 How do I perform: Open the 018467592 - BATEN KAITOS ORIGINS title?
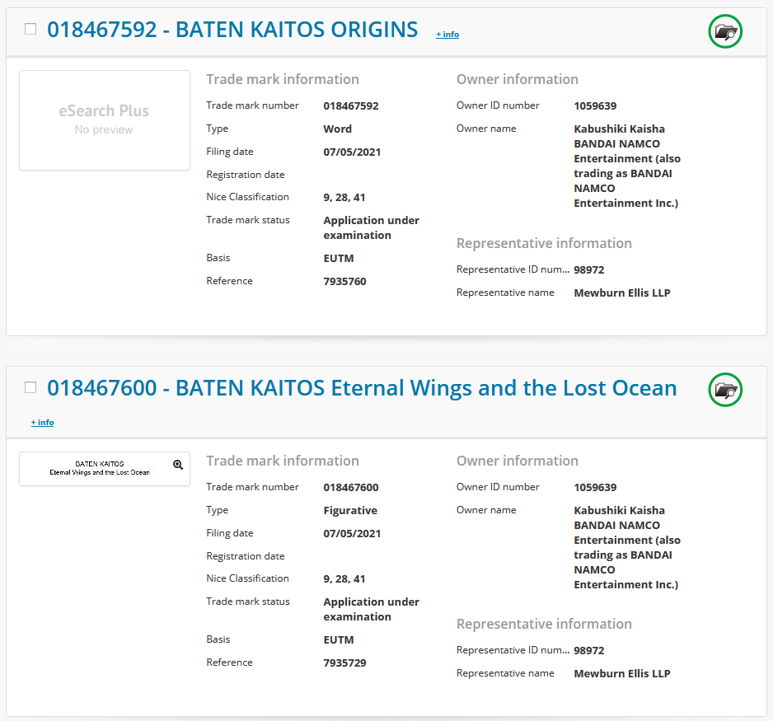pos(232,30)
